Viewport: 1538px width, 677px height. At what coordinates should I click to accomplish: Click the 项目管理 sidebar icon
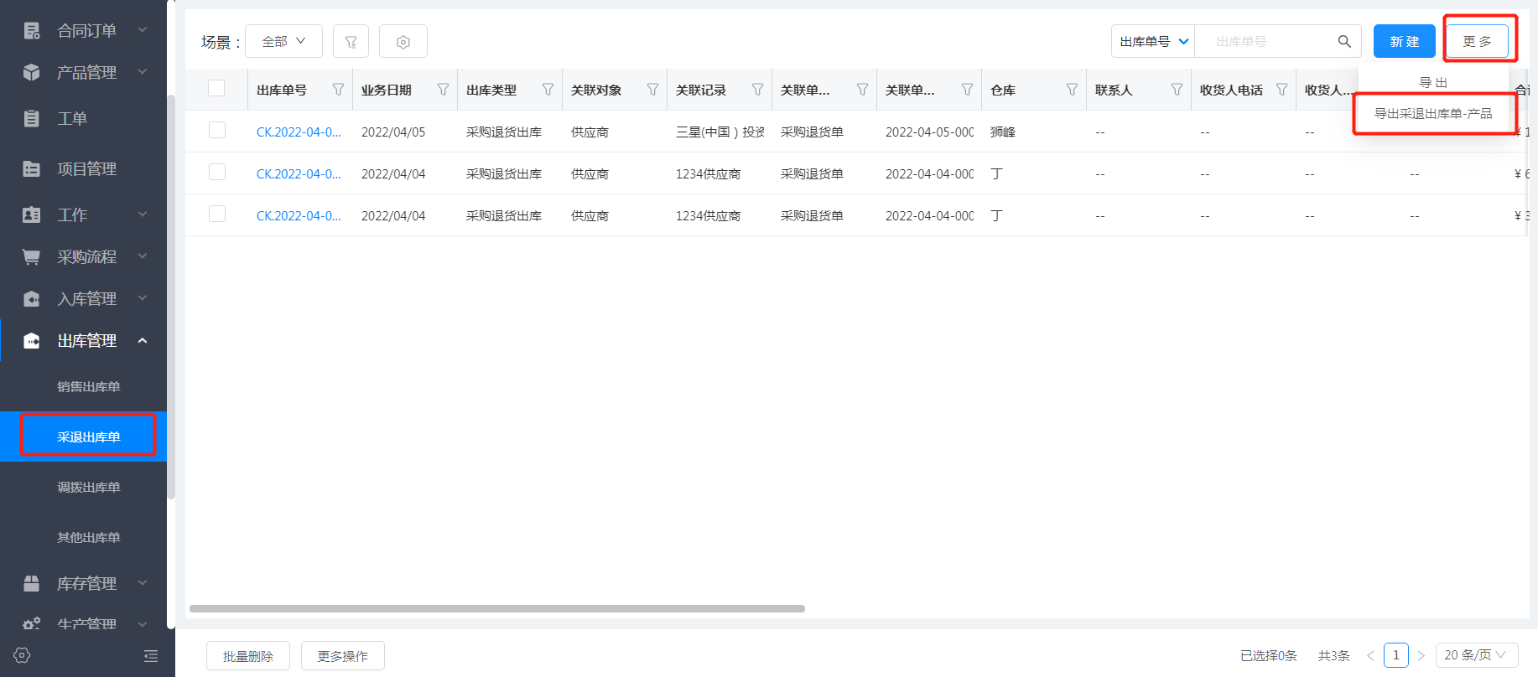[x=32, y=168]
